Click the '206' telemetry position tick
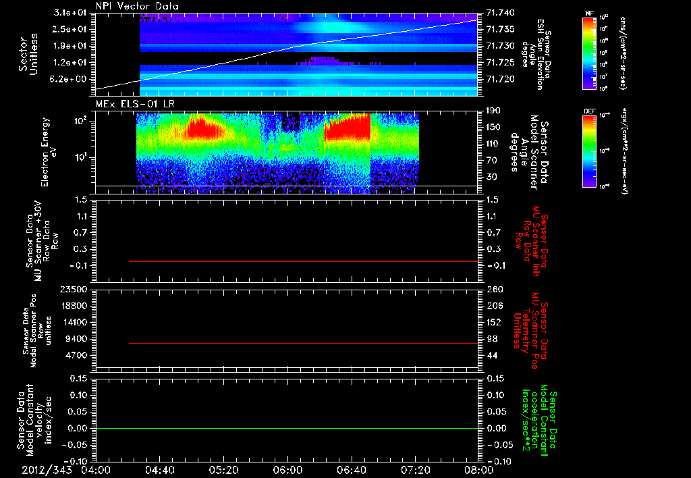This screenshot has width=691, height=478. coord(493,306)
